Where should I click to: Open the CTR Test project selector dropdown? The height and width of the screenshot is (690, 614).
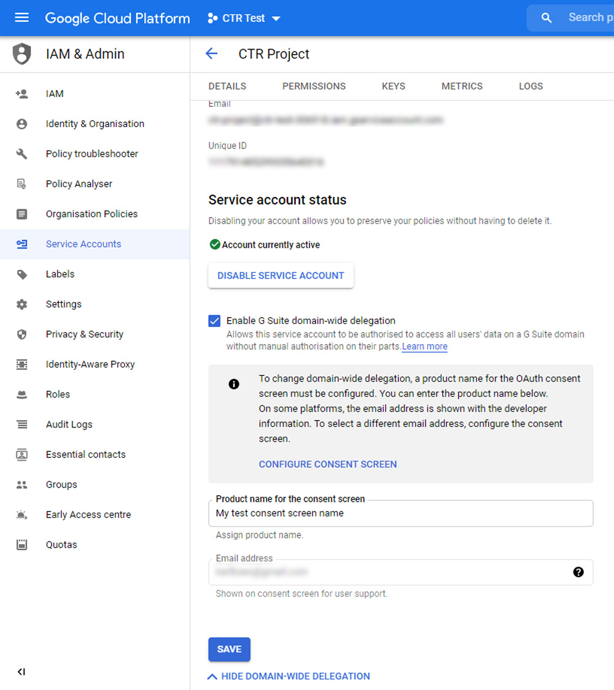[244, 18]
